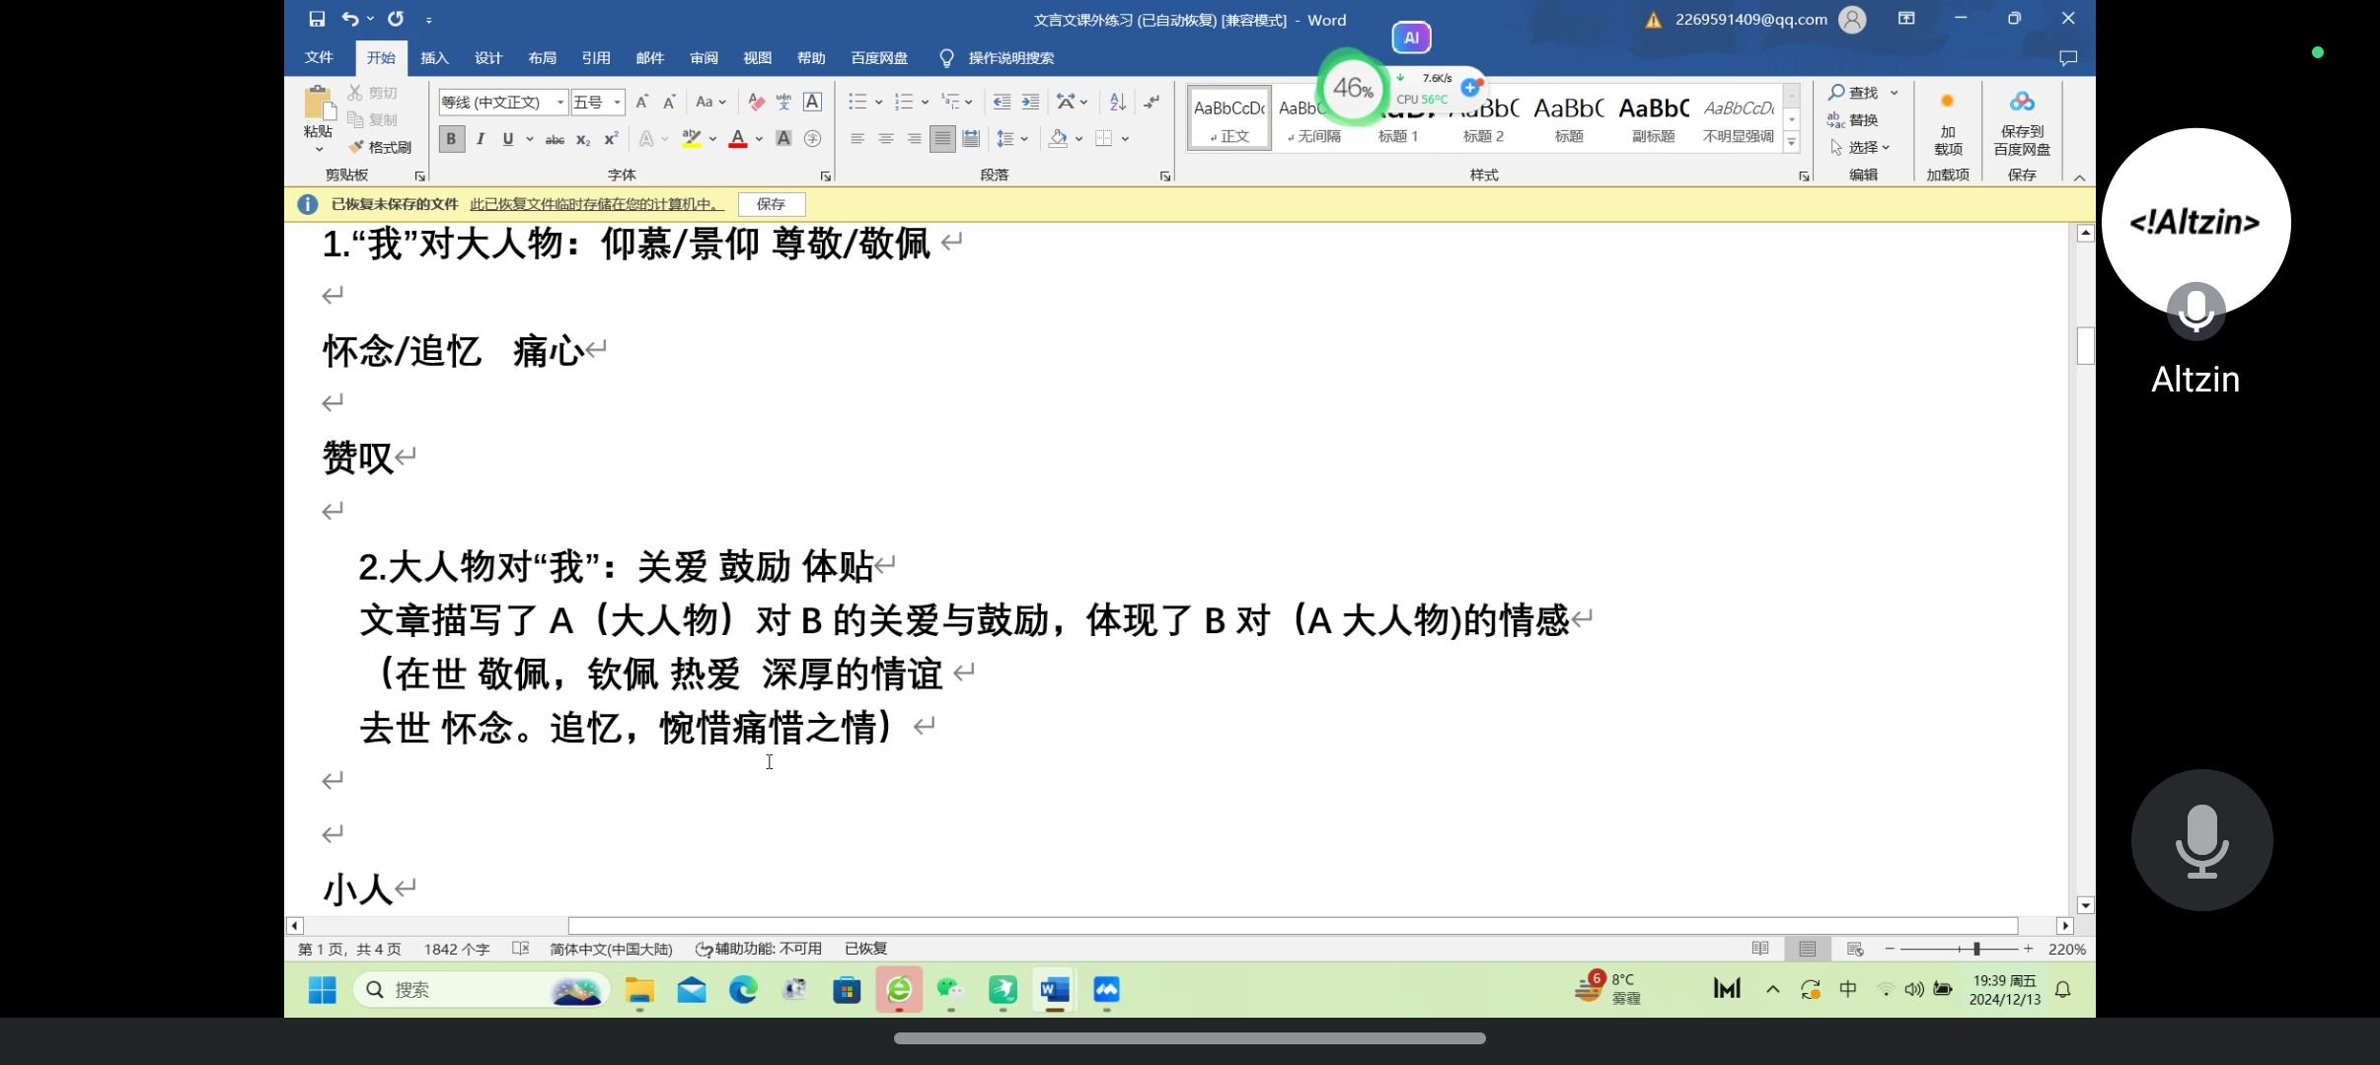Switch to the 插入 ribbon tab
This screenshot has width=2380, height=1065.
[x=434, y=58]
